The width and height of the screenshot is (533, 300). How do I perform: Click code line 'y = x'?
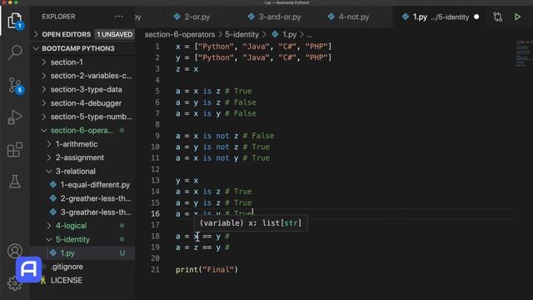(x=187, y=180)
